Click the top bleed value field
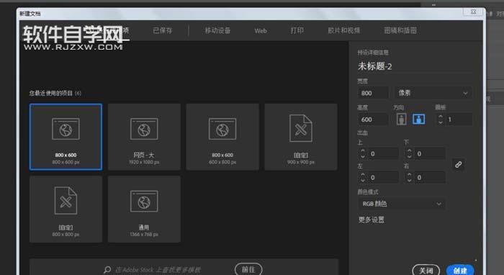504x275 pixels. click(x=384, y=153)
